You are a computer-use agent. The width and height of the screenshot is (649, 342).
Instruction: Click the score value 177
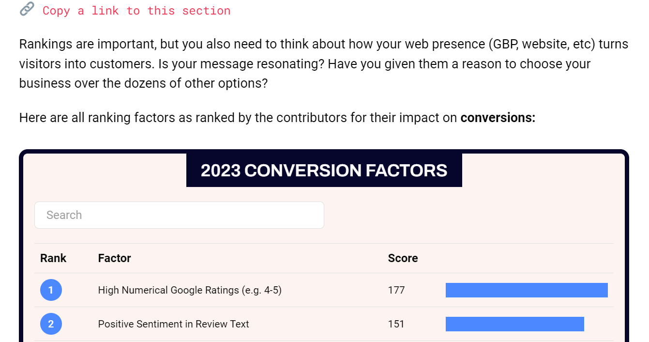point(396,290)
